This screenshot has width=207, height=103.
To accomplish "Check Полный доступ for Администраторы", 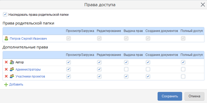I will (183, 69).
